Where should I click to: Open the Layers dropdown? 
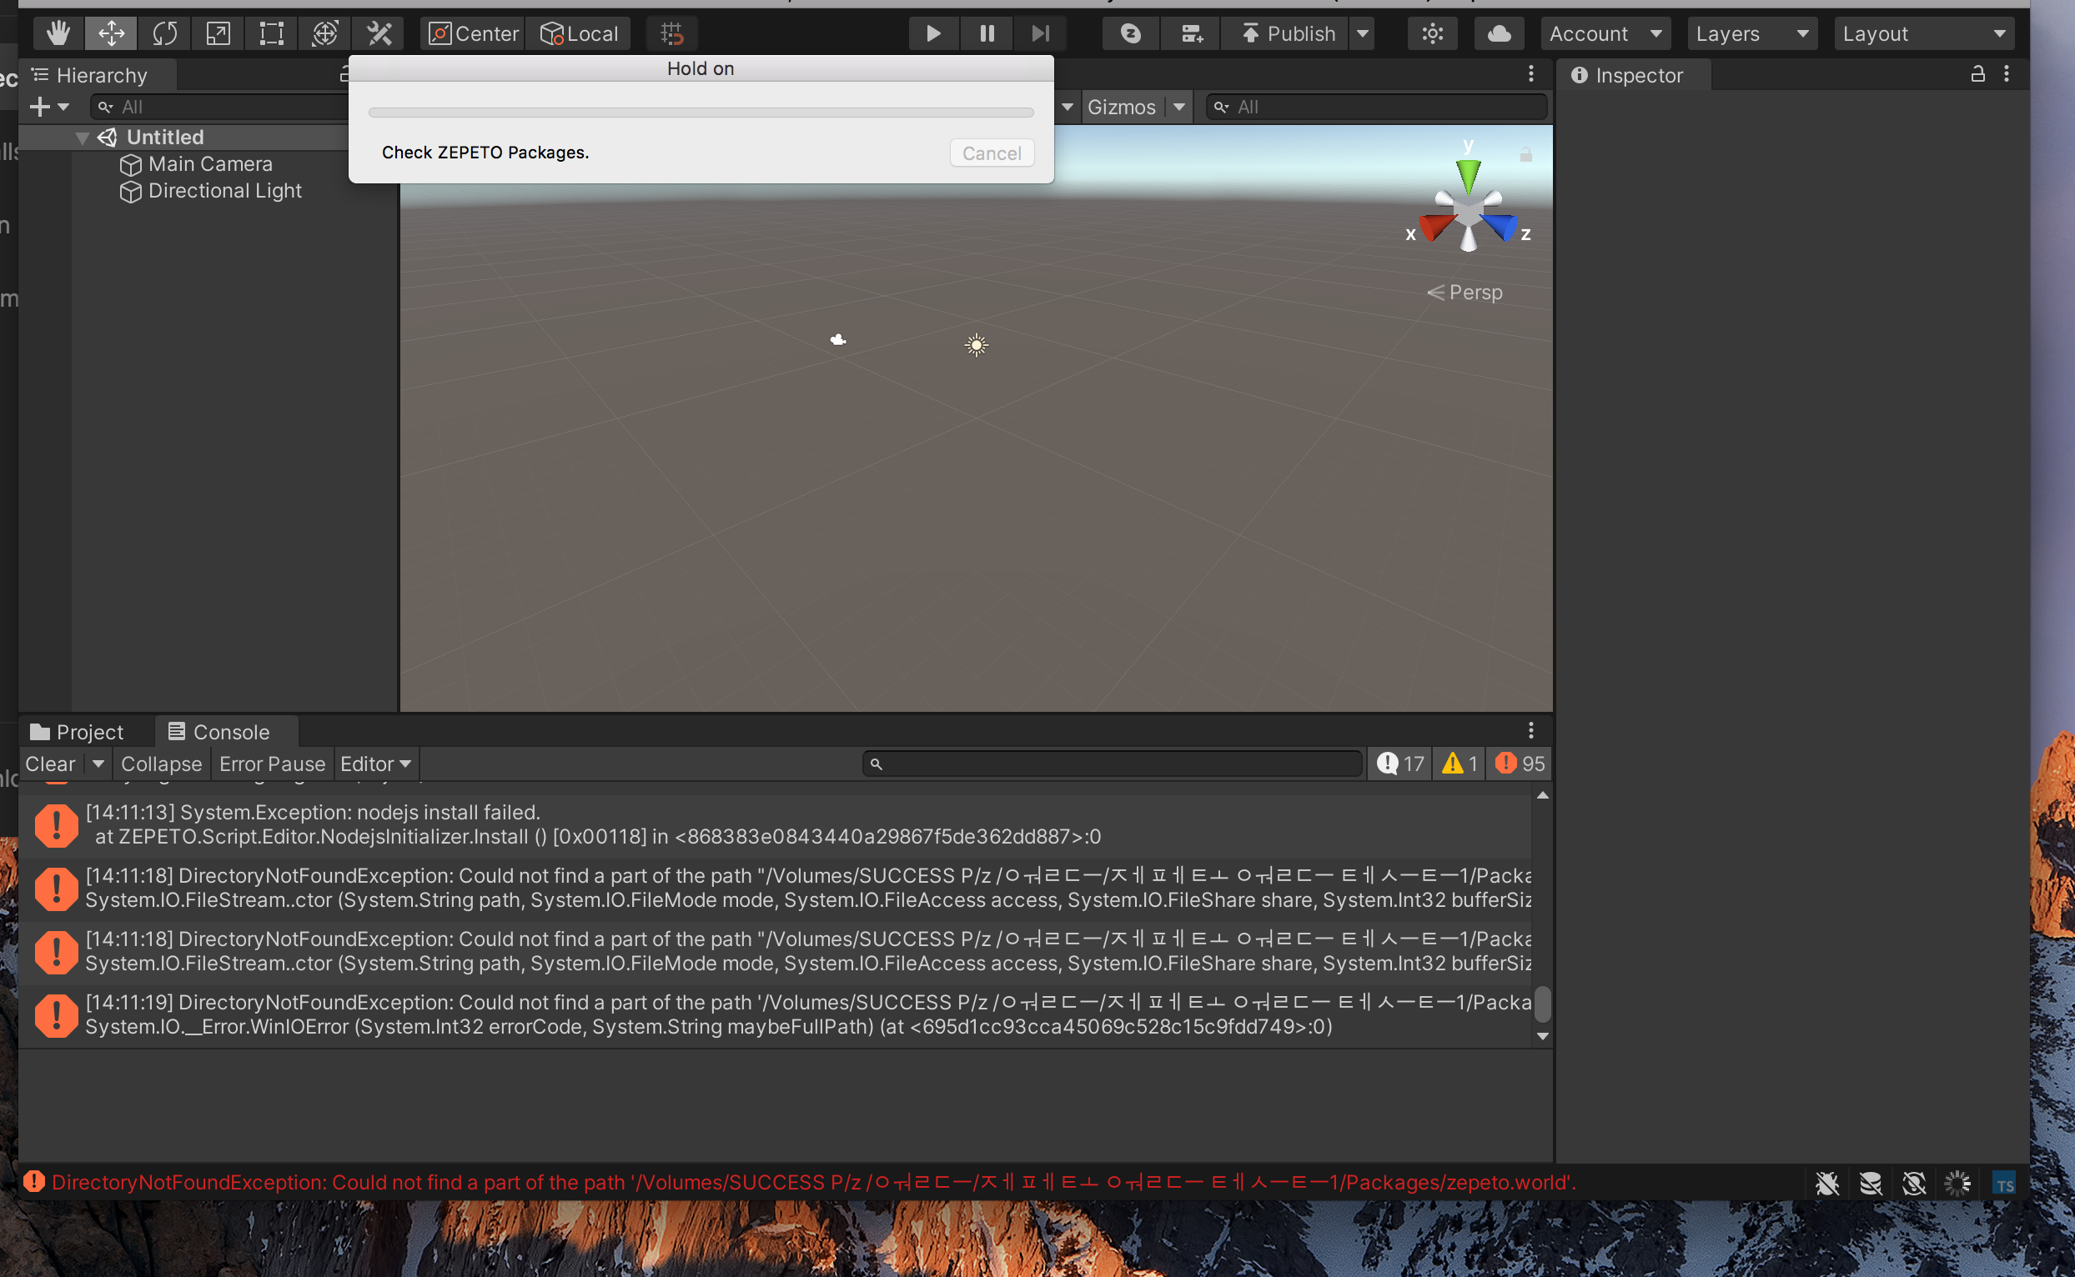tap(1751, 34)
